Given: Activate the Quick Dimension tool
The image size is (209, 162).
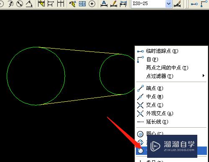Looking at the screenshot, I should [x=41, y=4].
